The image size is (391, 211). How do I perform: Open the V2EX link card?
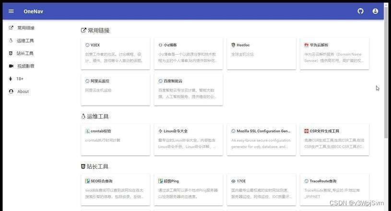coord(116,54)
